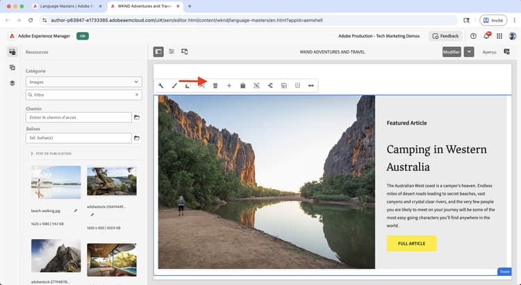Click the Copy component icon
521x285 pixels.
(x=188, y=85)
